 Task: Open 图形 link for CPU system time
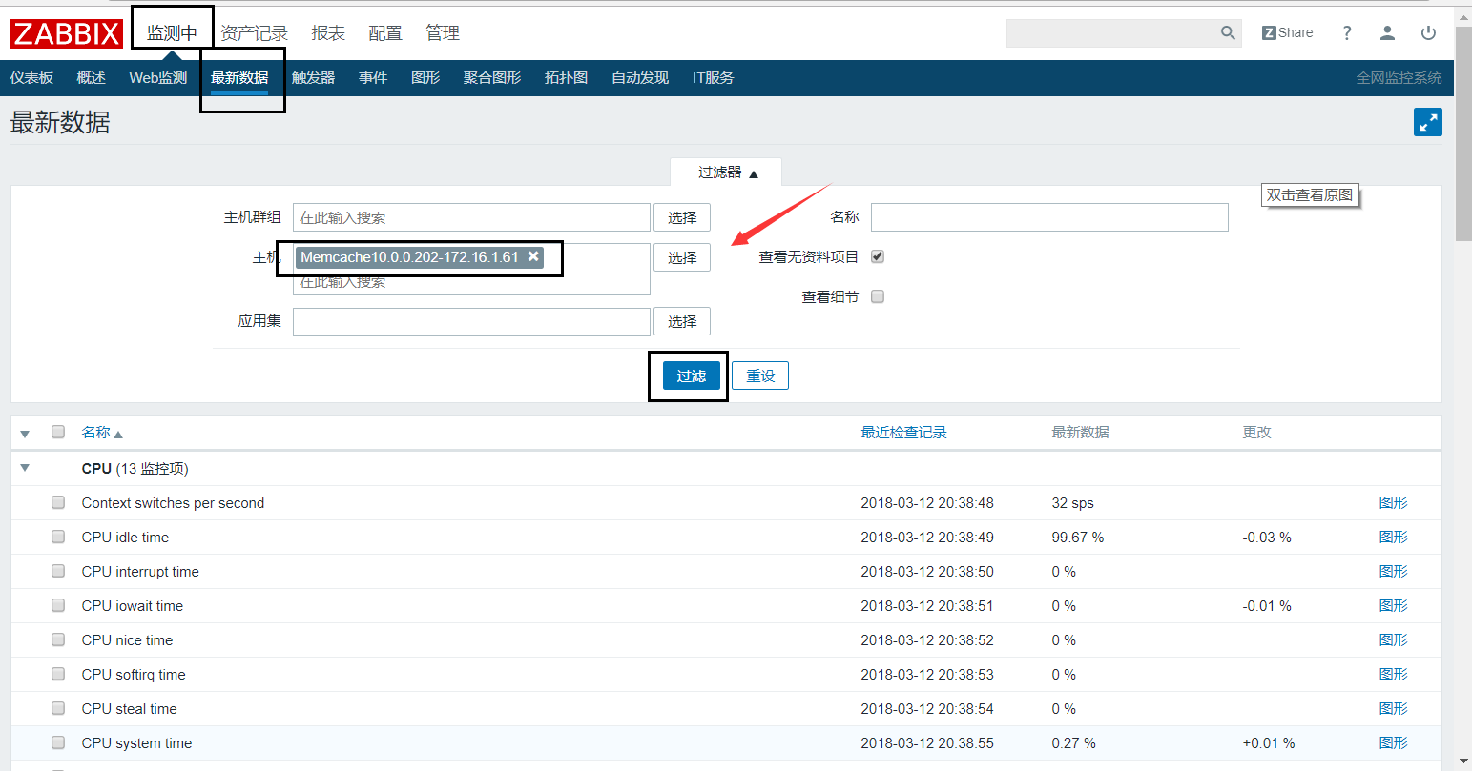1393,742
